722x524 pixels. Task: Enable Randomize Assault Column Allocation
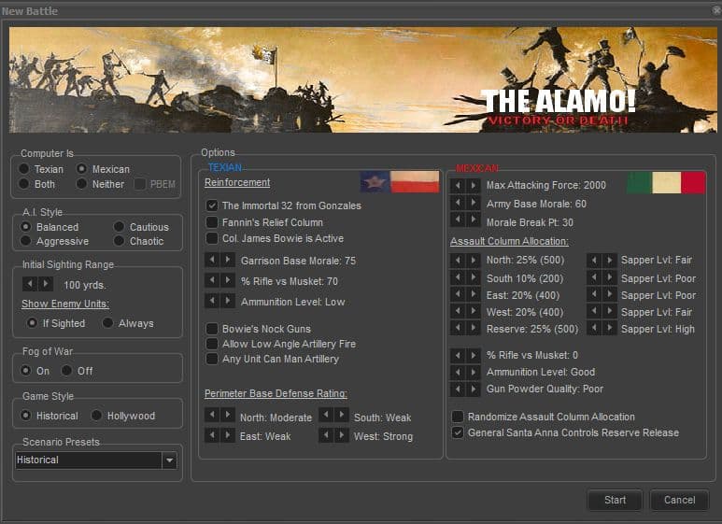coord(458,417)
